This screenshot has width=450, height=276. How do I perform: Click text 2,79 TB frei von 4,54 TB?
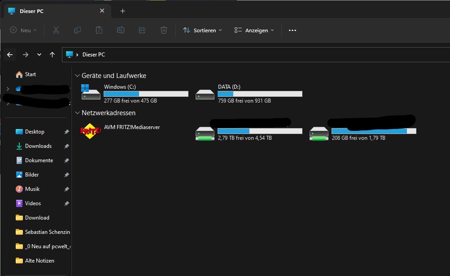tap(245, 138)
